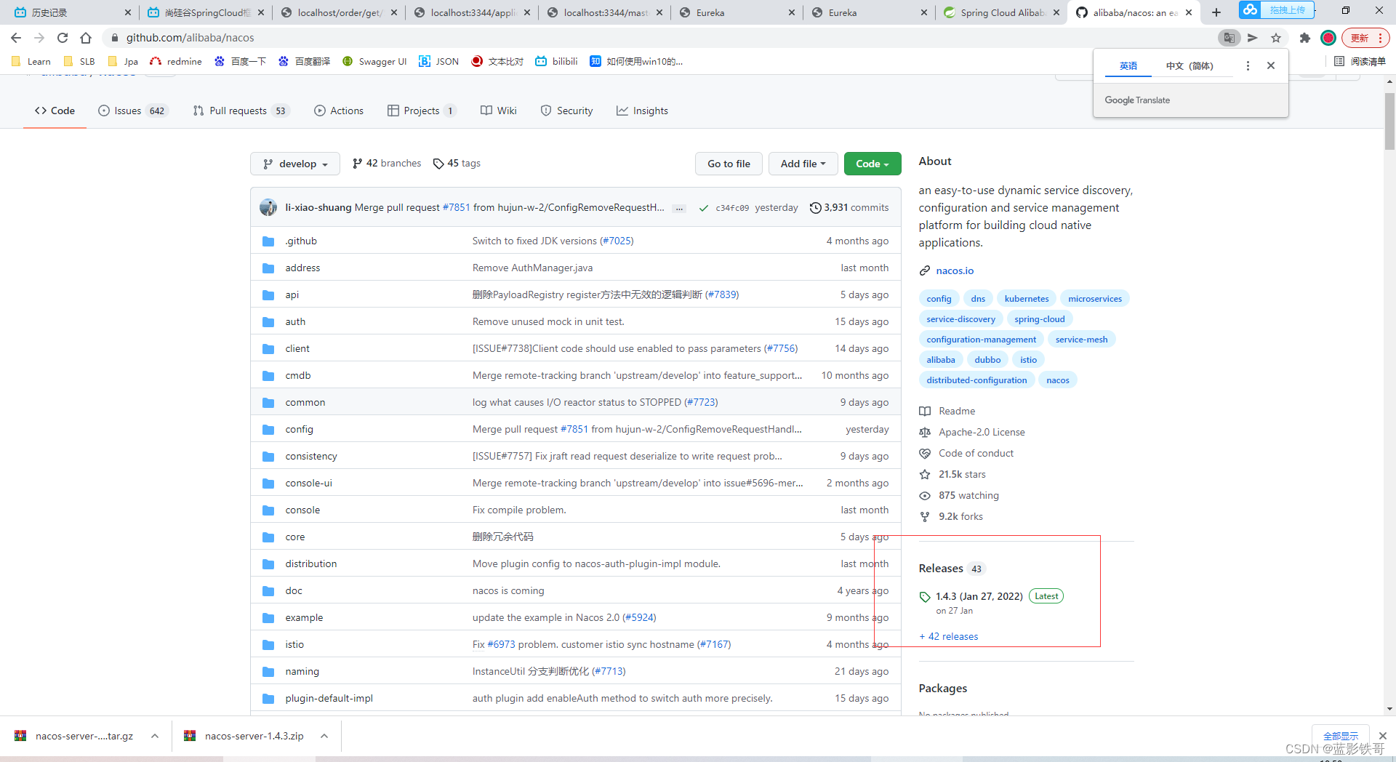
Task: View the 45 tags link
Action: [457, 163]
